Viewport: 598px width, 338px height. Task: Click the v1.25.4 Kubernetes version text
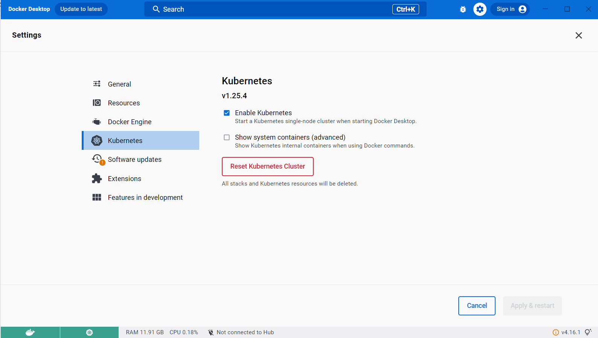coord(234,96)
